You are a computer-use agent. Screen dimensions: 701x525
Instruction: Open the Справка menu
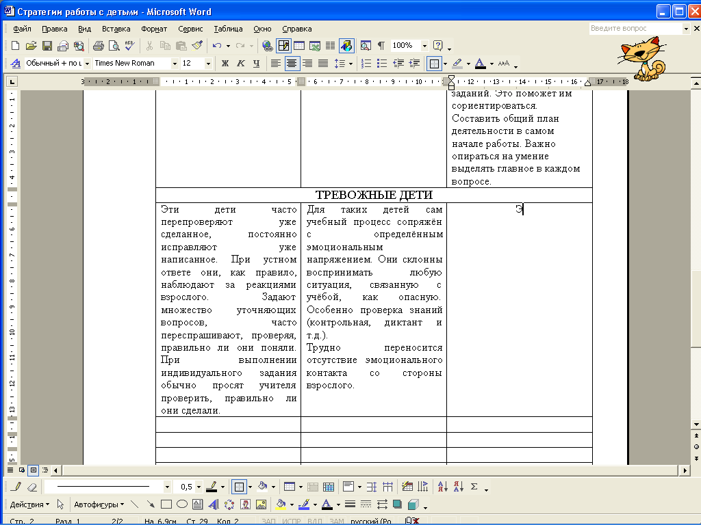point(297,29)
